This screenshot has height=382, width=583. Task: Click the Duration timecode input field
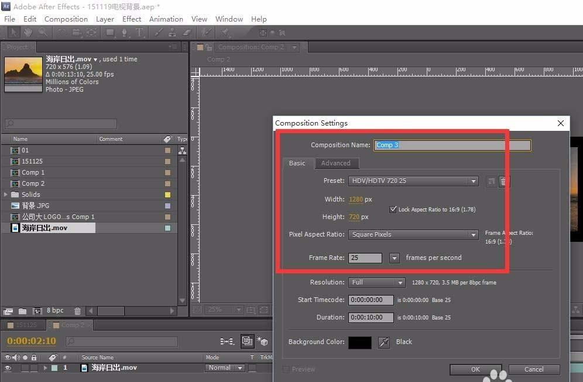(371, 317)
